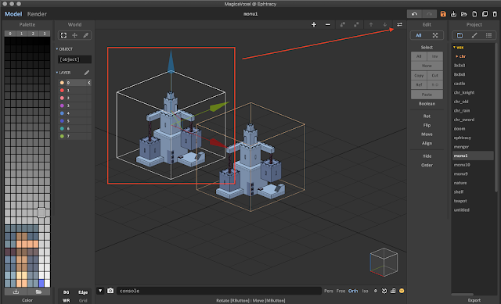
Task: Select the eyedropper tool in World panel
Action: (85, 35)
